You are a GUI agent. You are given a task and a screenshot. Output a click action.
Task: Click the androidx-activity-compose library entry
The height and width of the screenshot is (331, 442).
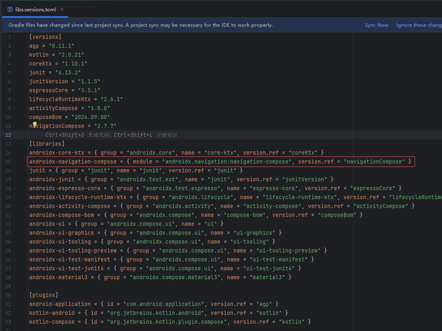222,206
